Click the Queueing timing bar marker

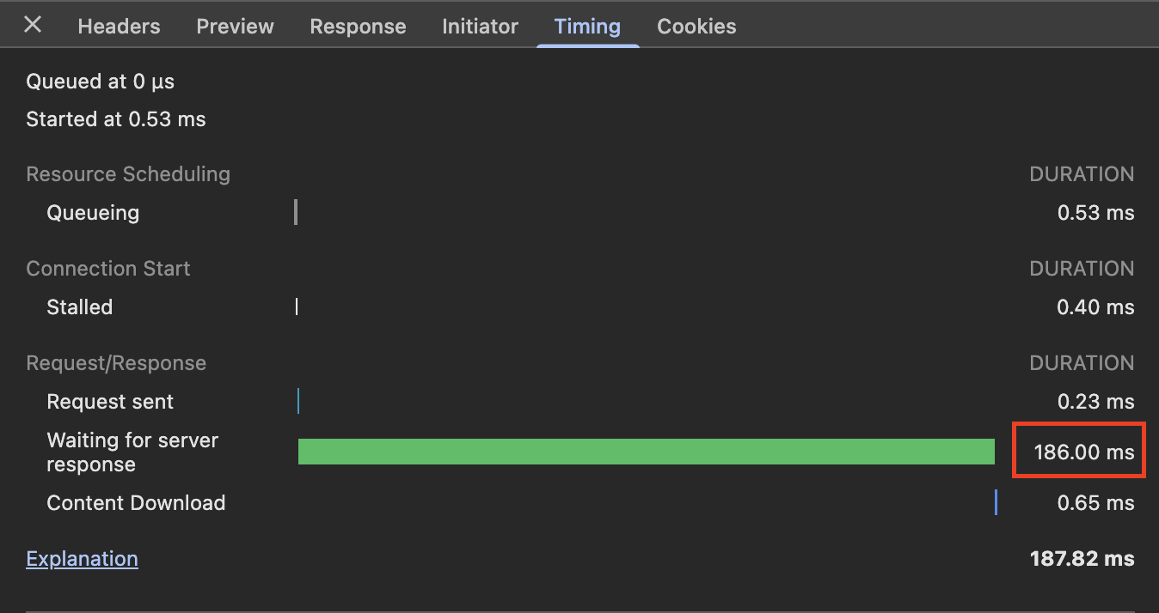click(296, 212)
